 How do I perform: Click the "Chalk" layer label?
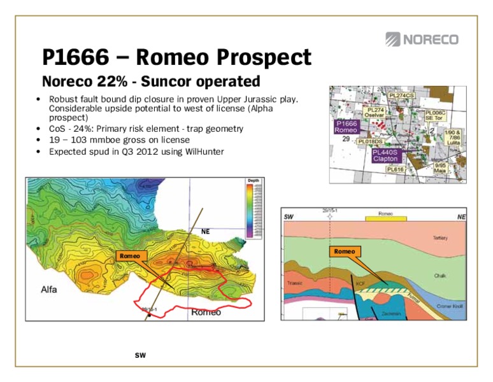440,276
